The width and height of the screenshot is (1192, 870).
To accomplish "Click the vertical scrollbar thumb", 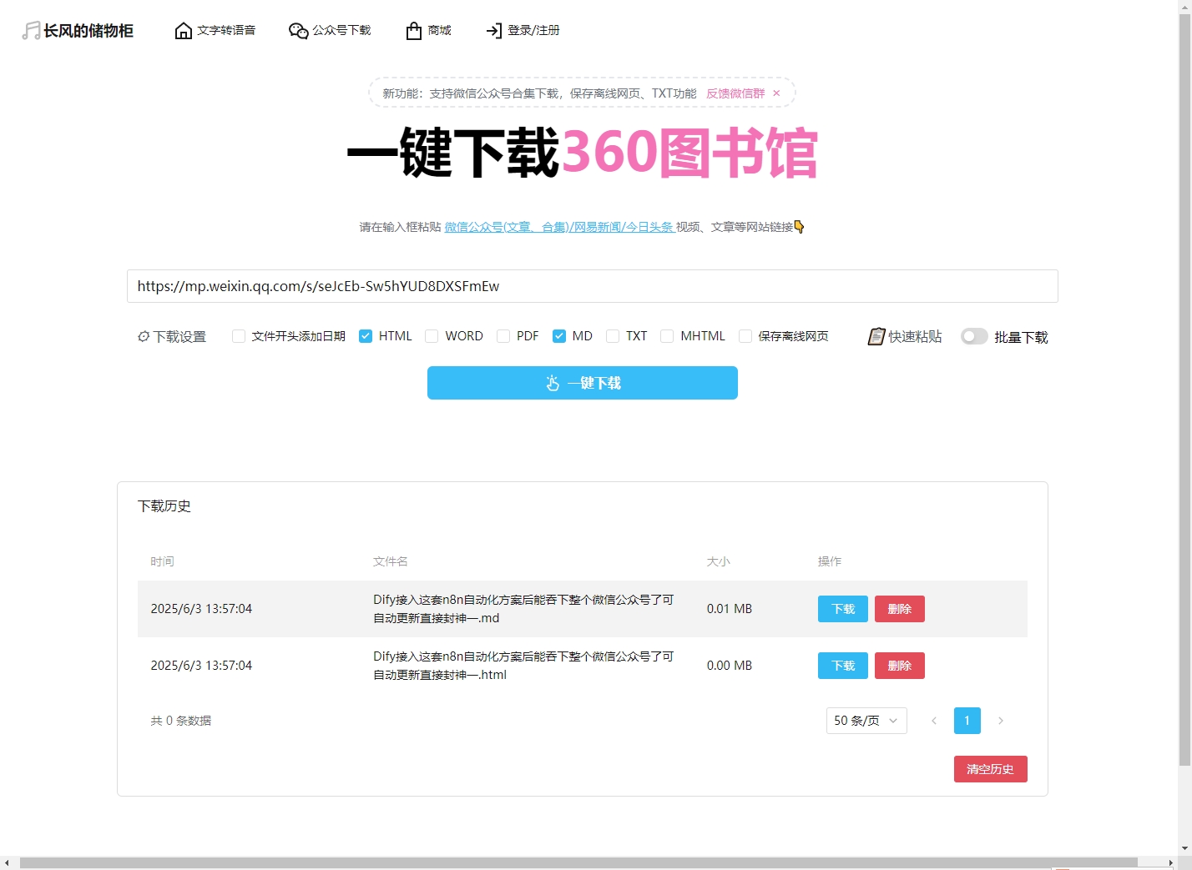I will click(1184, 390).
